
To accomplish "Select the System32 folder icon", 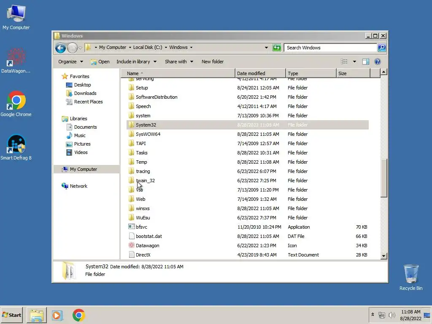I will [x=132, y=125].
